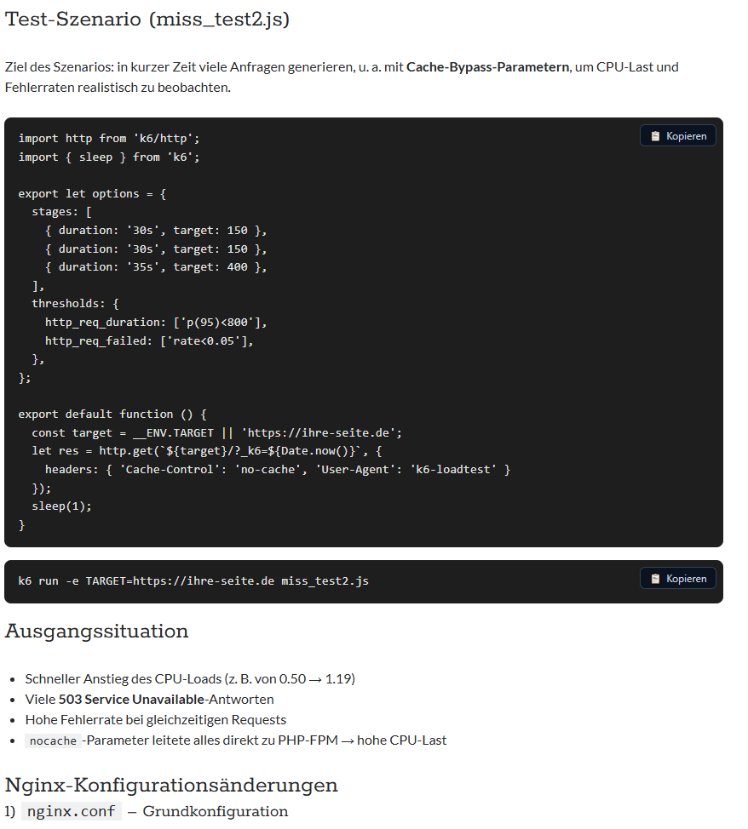Screen dimensions: 748x829
Task: Click the 'Hohe Fehlerrate bei gleichzeitigen Requests' bullet
Action: [155, 720]
